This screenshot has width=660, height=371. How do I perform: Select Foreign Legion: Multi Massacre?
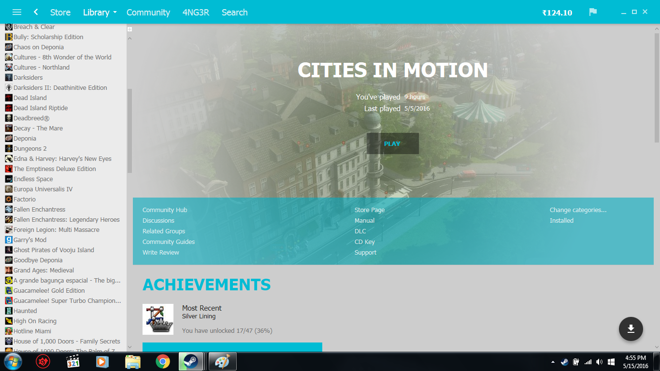pos(57,230)
